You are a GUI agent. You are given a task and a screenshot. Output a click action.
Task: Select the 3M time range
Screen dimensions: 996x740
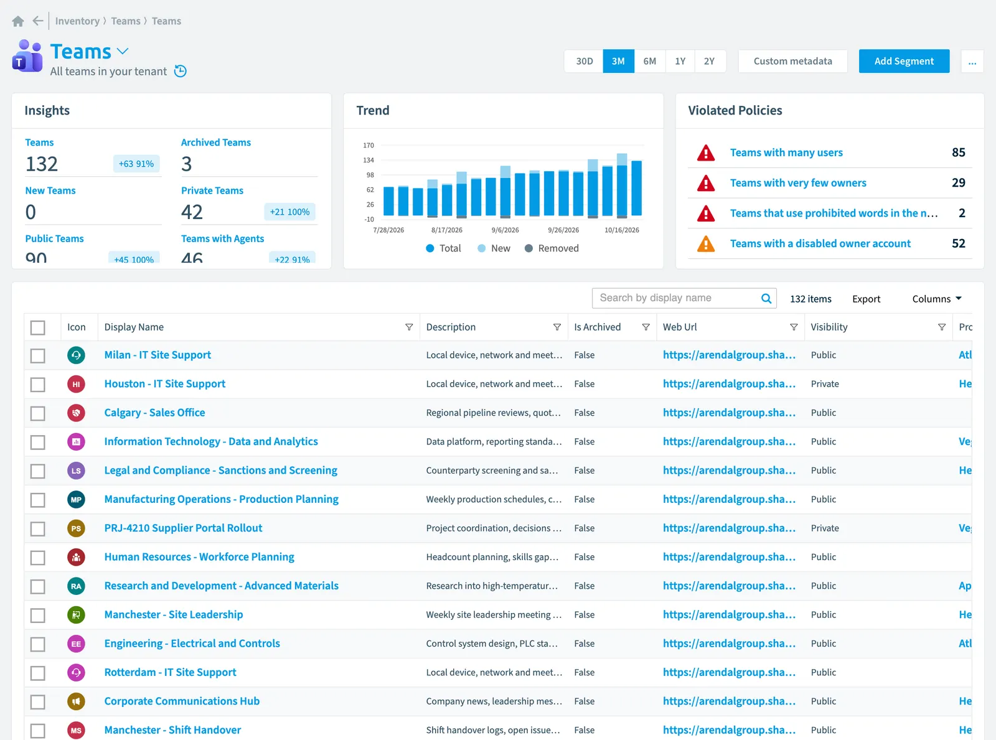coord(618,61)
